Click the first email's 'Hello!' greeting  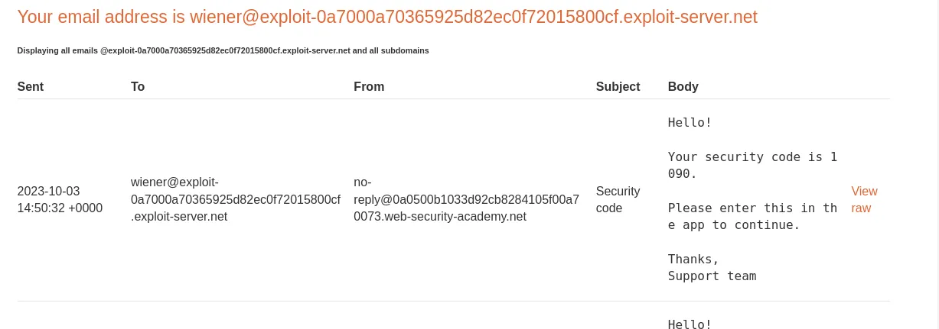pyautogui.click(x=690, y=122)
